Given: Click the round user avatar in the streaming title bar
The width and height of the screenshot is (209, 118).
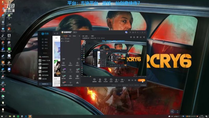Looking at the screenshot, I should [x=126, y=32].
